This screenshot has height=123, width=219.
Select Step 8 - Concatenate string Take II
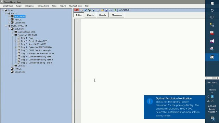[x=37, y=59]
